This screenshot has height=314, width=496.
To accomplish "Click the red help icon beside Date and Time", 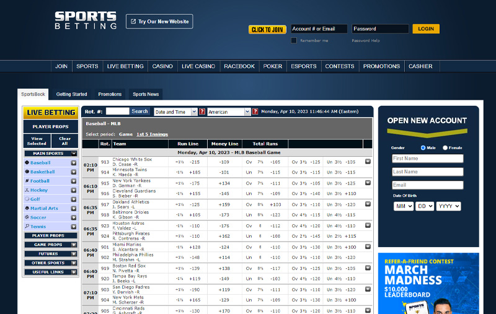I will point(202,111).
